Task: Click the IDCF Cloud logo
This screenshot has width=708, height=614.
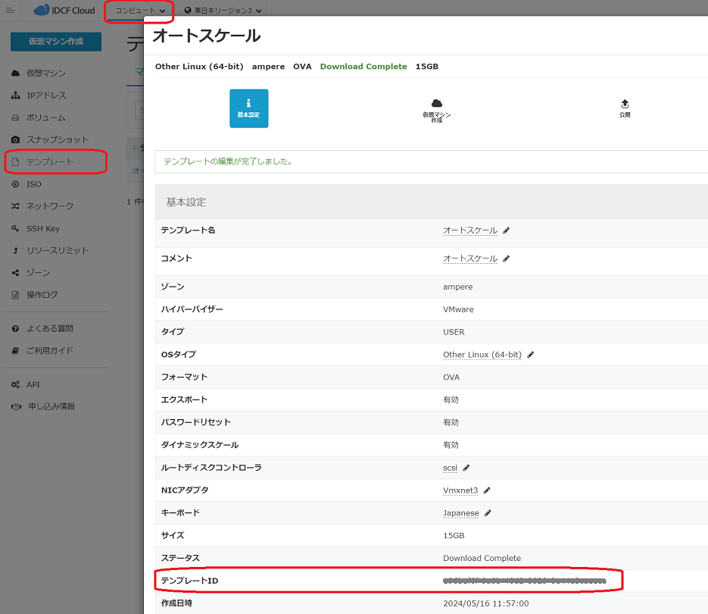Action: click(x=64, y=11)
